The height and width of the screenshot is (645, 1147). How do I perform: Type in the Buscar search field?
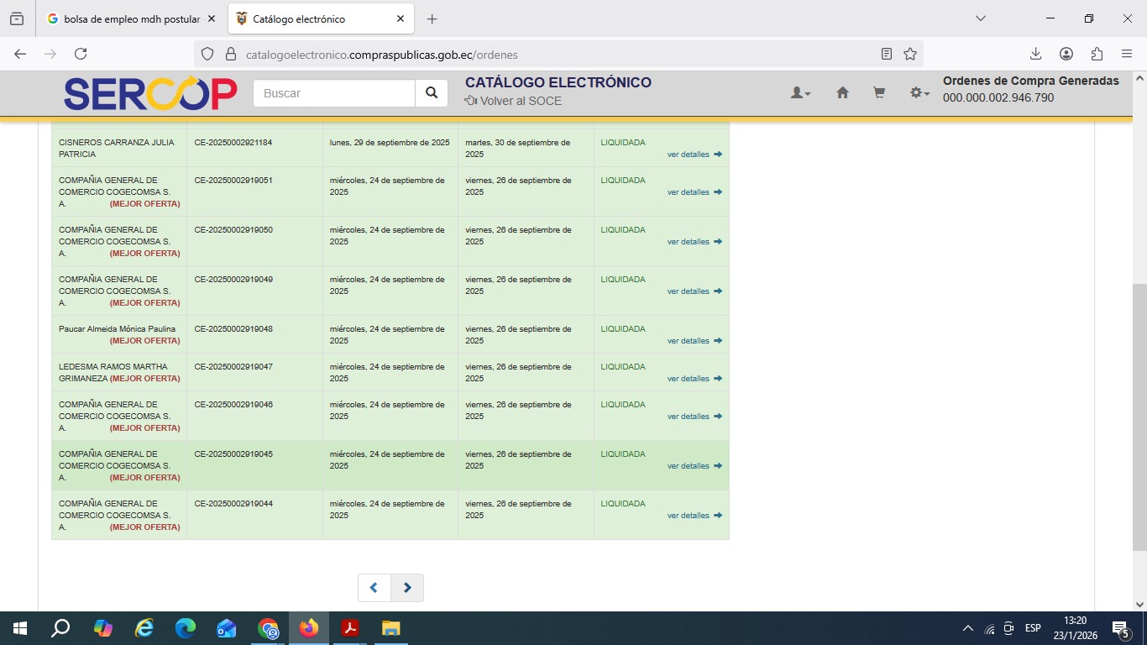(334, 93)
